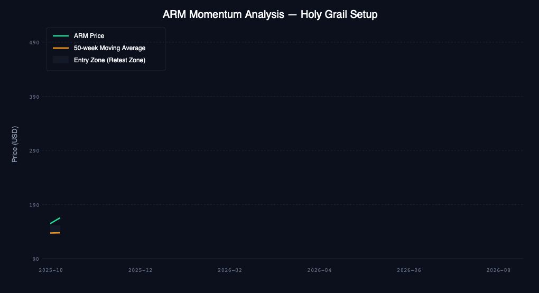Click the 290 y-axis tick label

coord(34,151)
